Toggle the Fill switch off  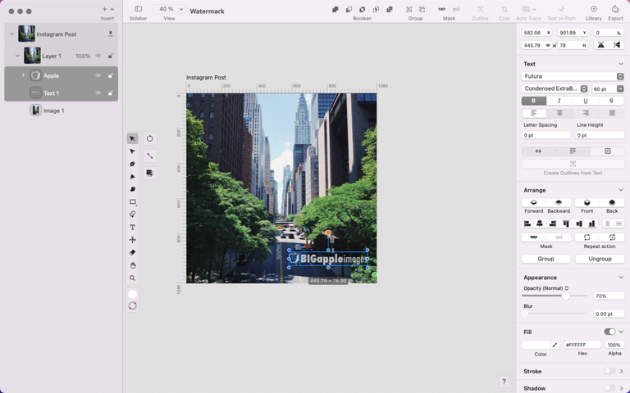tap(609, 332)
